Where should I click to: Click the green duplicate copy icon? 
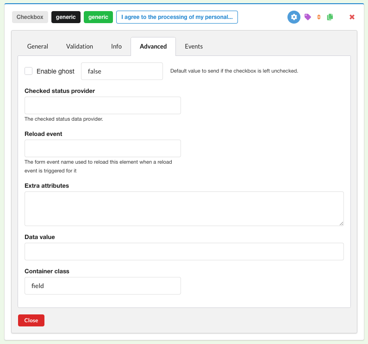(x=330, y=17)
